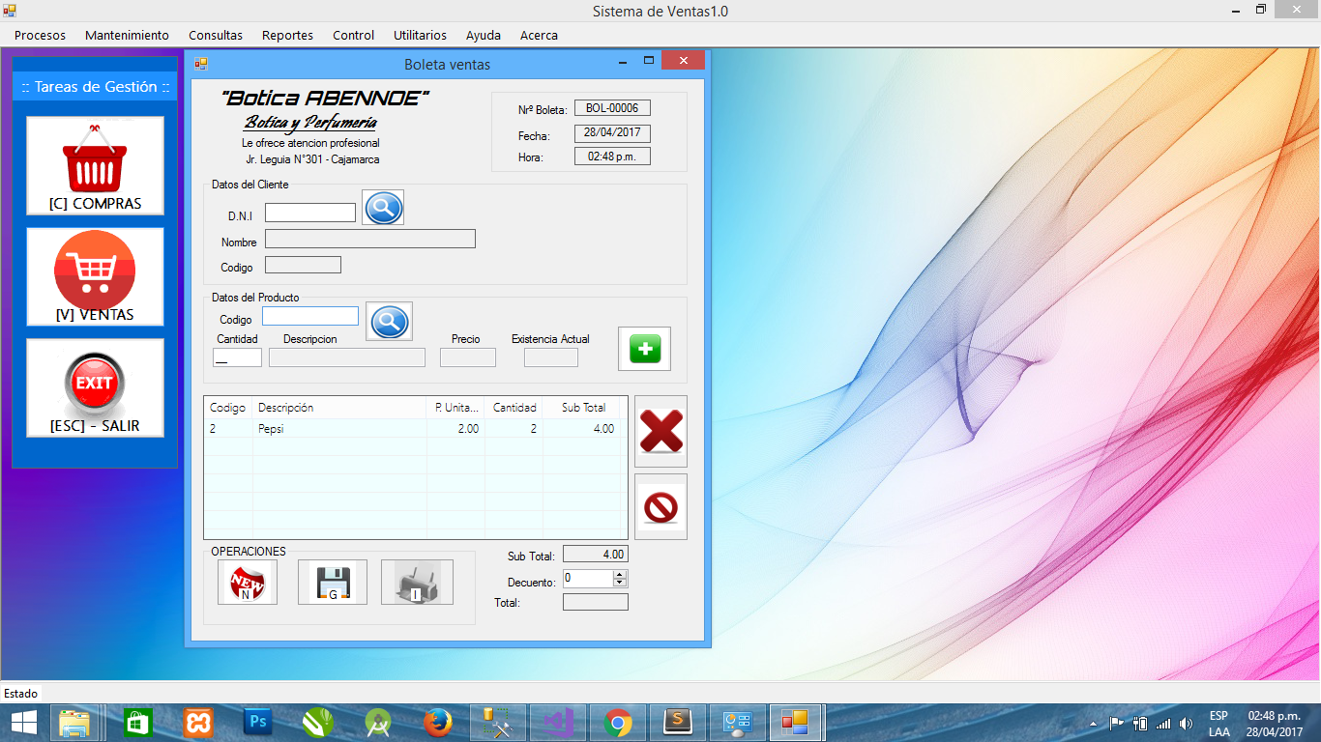Image resolution: width=1321 pixels, height=742 pixels.
Task: Cancel sale using red prohibition icon
Action: (x=660, y=506)
